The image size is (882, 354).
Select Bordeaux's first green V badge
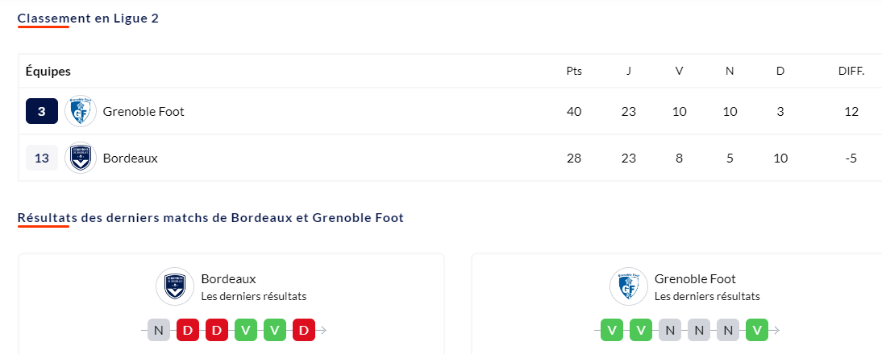coord(246,330)
